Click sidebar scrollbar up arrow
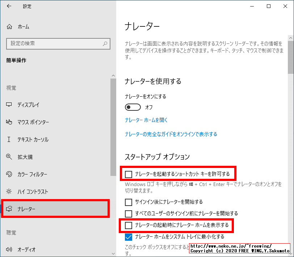The image size is (294, 257). [x=113, y=76]
